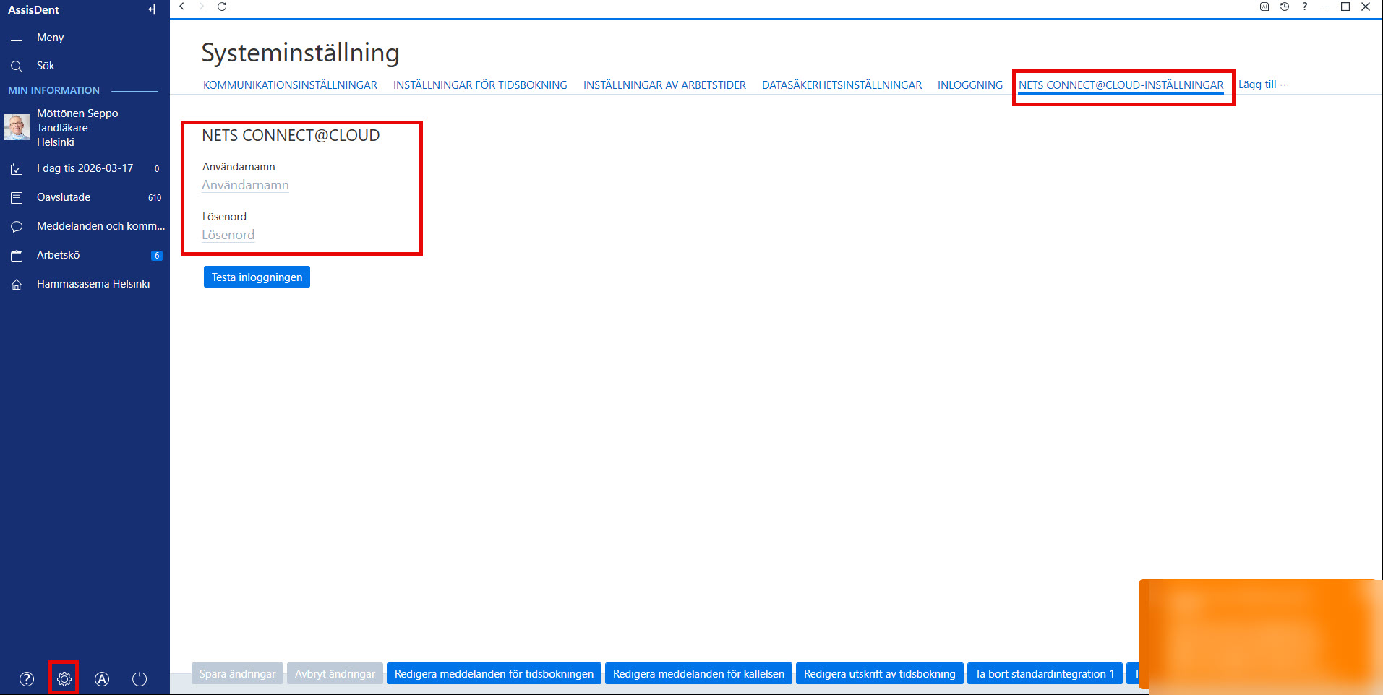Open the Meny hamburger menu
The image size is (1383, 695).
(17, 38)
